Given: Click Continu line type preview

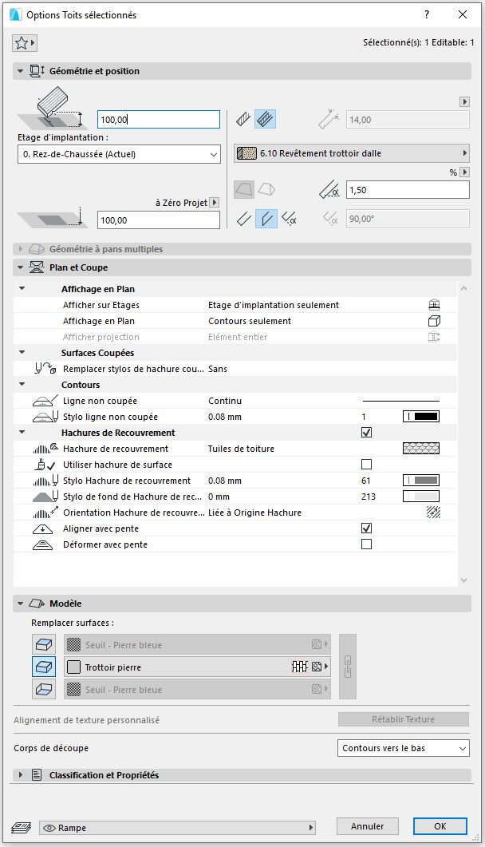Looking at the screenshot, I should coord(400,401).
